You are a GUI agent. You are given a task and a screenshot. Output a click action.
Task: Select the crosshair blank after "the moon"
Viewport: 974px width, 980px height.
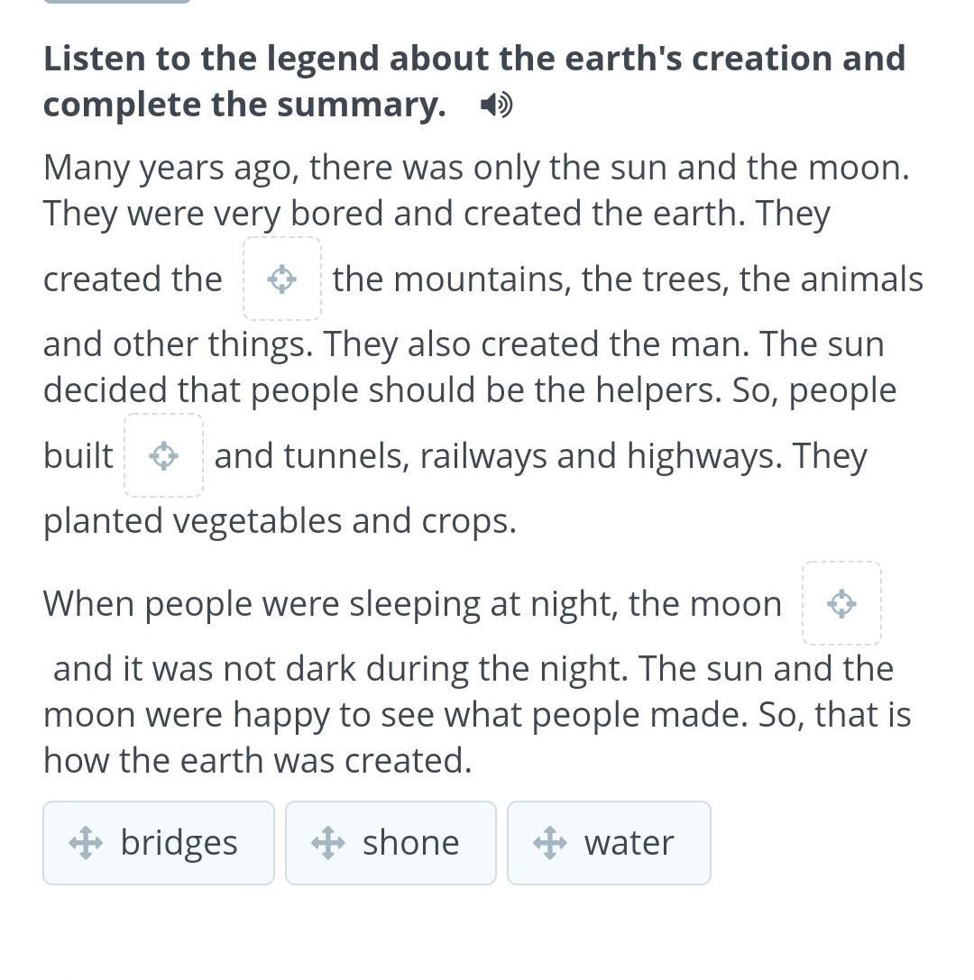[841, 603]
